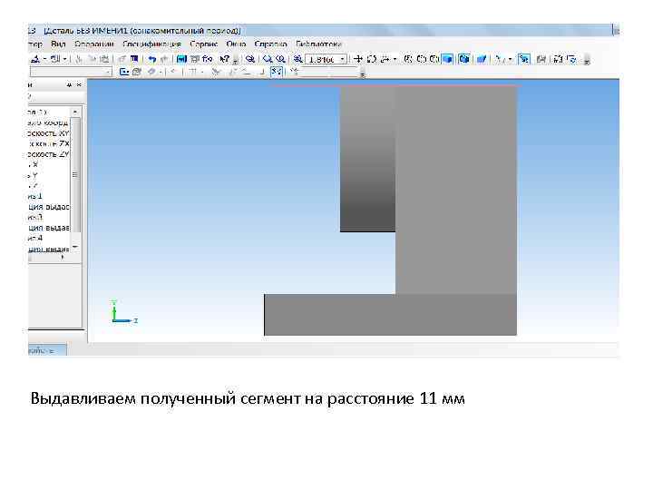Toggle the shaded-with-edges display icon
653x490 pixels.
(x=464, y=59)
